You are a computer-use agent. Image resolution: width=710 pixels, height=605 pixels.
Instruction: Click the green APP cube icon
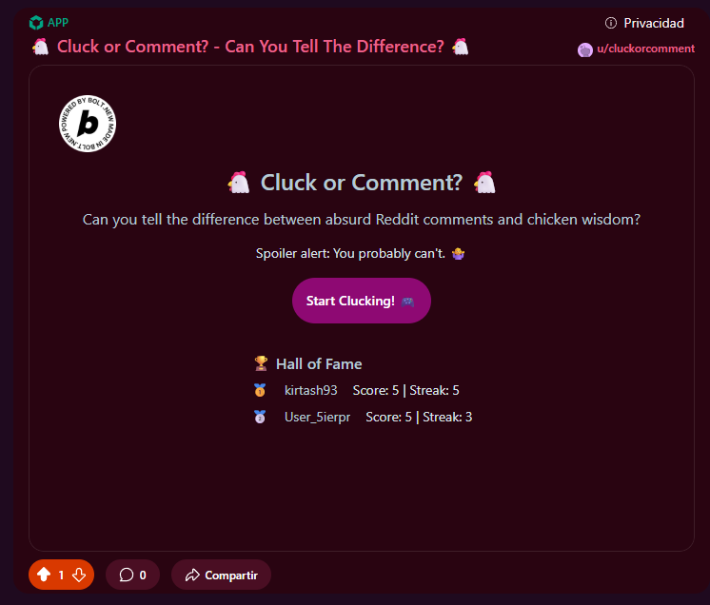tap(36, 23)
